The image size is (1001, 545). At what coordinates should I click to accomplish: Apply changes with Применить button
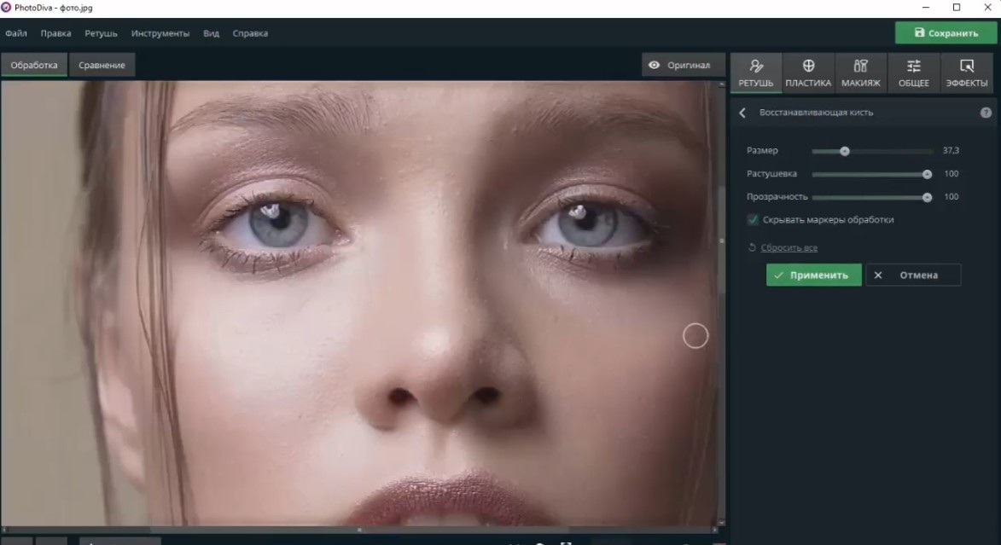pos(813,275)
